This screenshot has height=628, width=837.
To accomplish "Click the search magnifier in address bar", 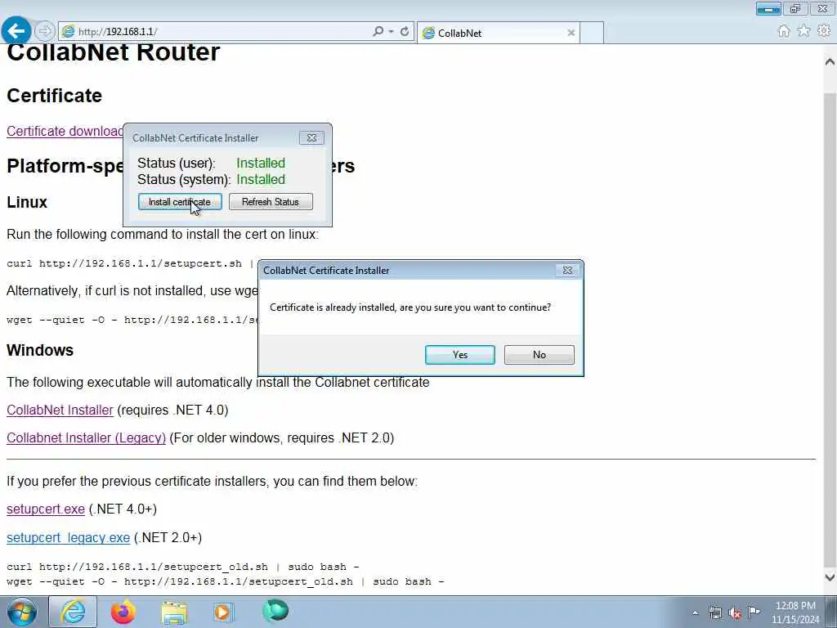I will tap(378, 32).
